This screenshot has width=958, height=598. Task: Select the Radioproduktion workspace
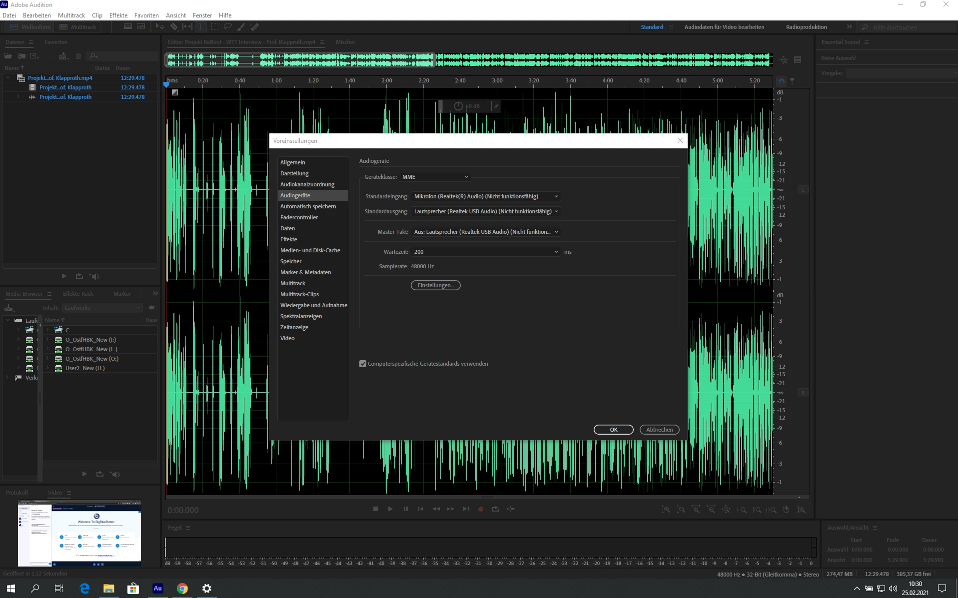click(806, 27)
